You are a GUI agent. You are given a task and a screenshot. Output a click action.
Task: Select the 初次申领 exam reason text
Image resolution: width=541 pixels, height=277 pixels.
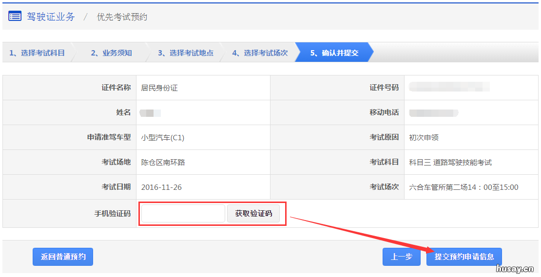click(424, 138)
